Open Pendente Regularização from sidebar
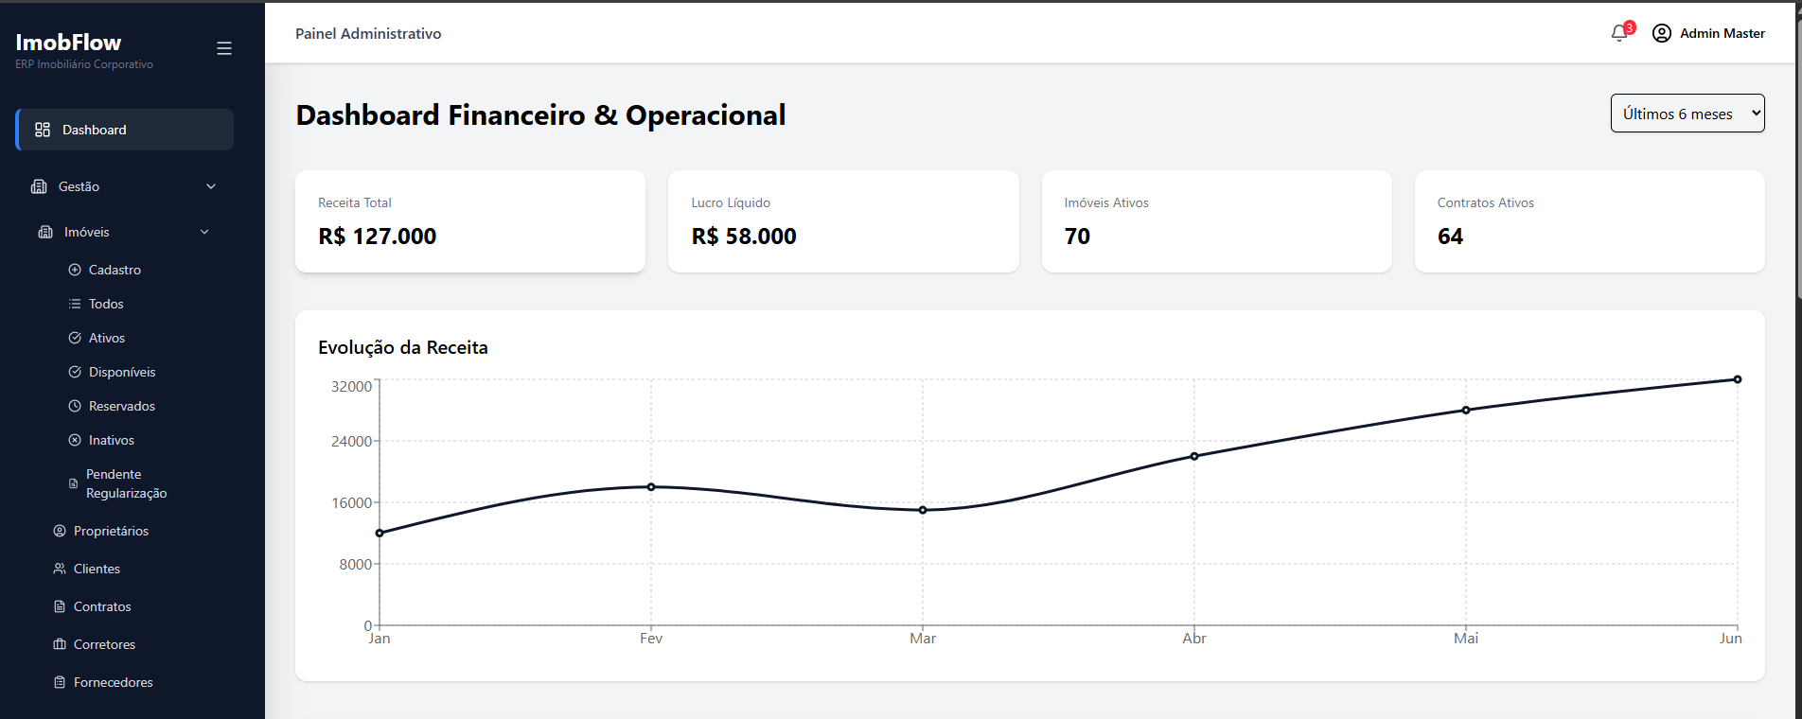Viewport: 1802px width, 719px height. [x=128, y=483]
